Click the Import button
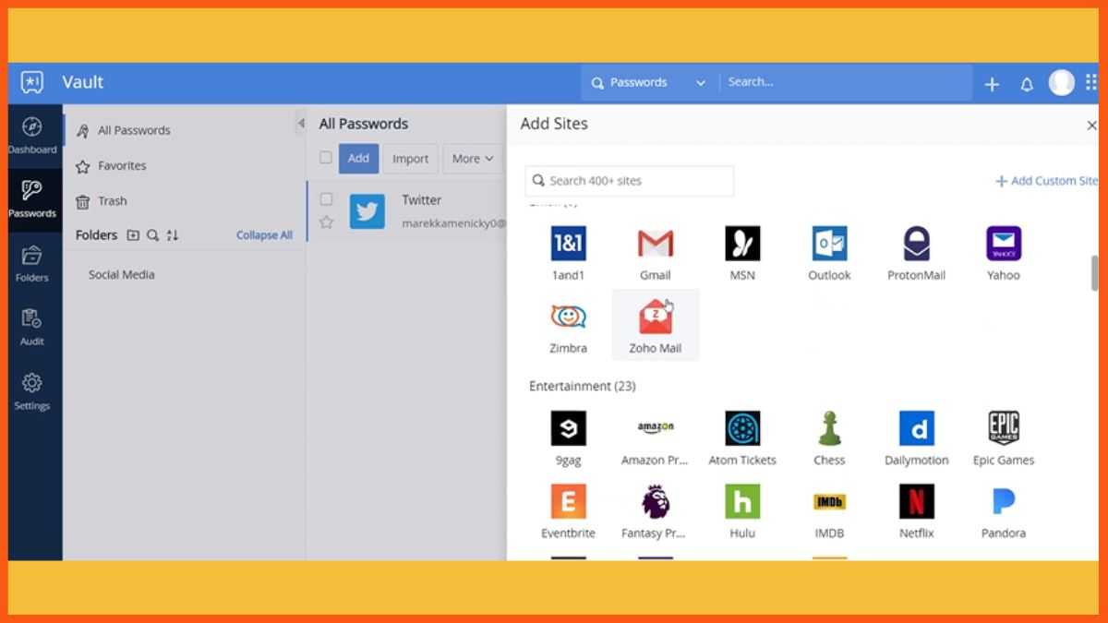The width and height of the screenshot is (1108, 623). pyautogui.click(x=410, y=159)
